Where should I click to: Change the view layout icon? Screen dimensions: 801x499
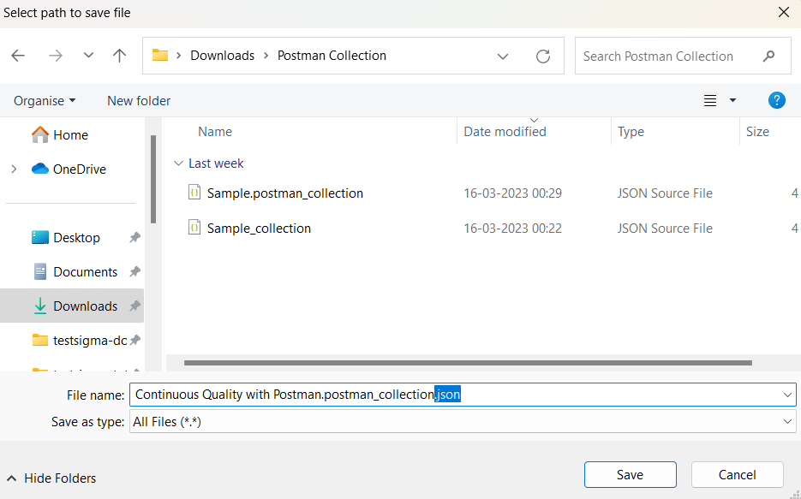click(710, 100)
